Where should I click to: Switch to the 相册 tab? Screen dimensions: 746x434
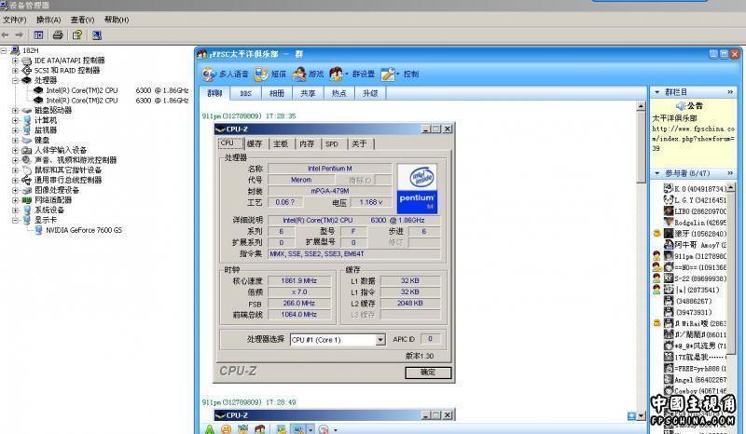coord(277,94)
